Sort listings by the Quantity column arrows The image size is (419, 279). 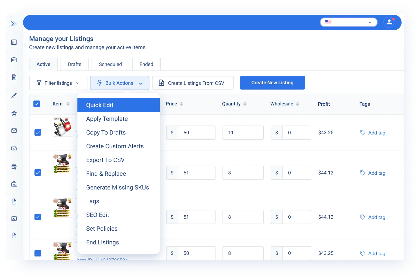tap(245, 104)
